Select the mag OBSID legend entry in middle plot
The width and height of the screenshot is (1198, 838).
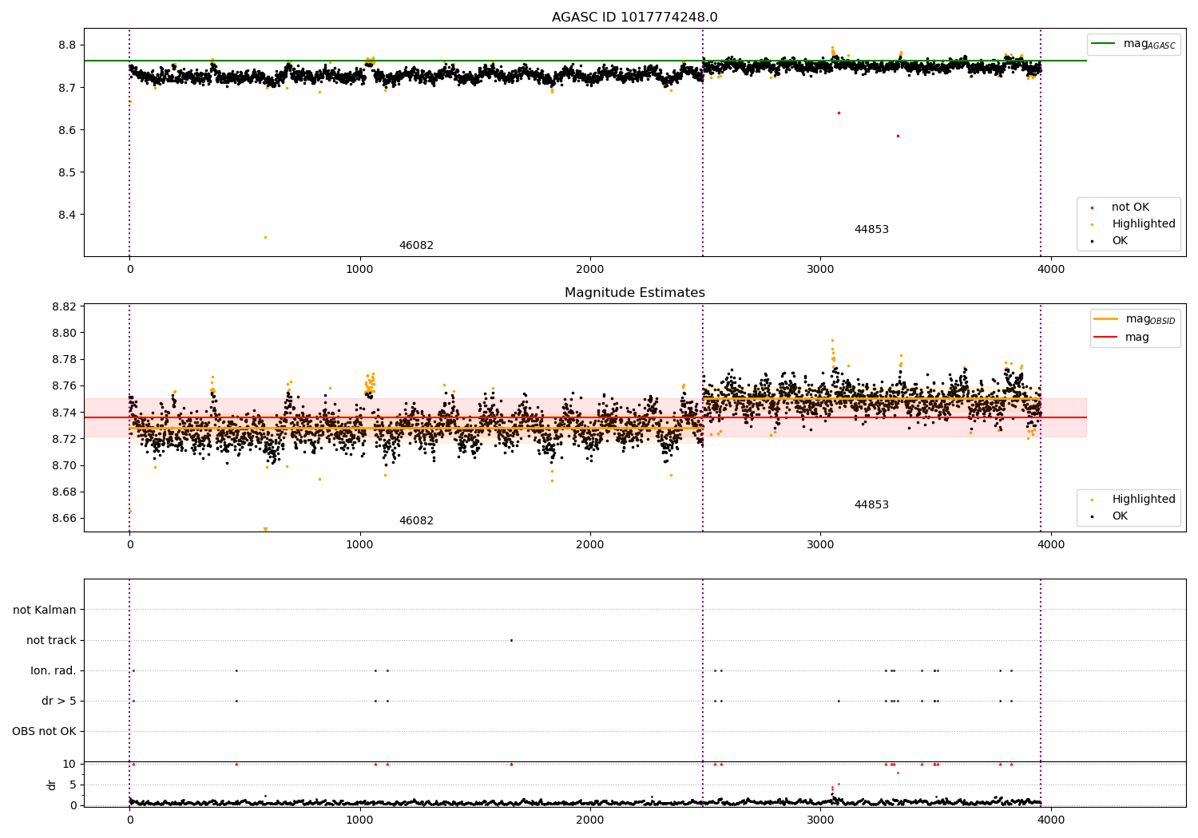[x=1135, y=319]
